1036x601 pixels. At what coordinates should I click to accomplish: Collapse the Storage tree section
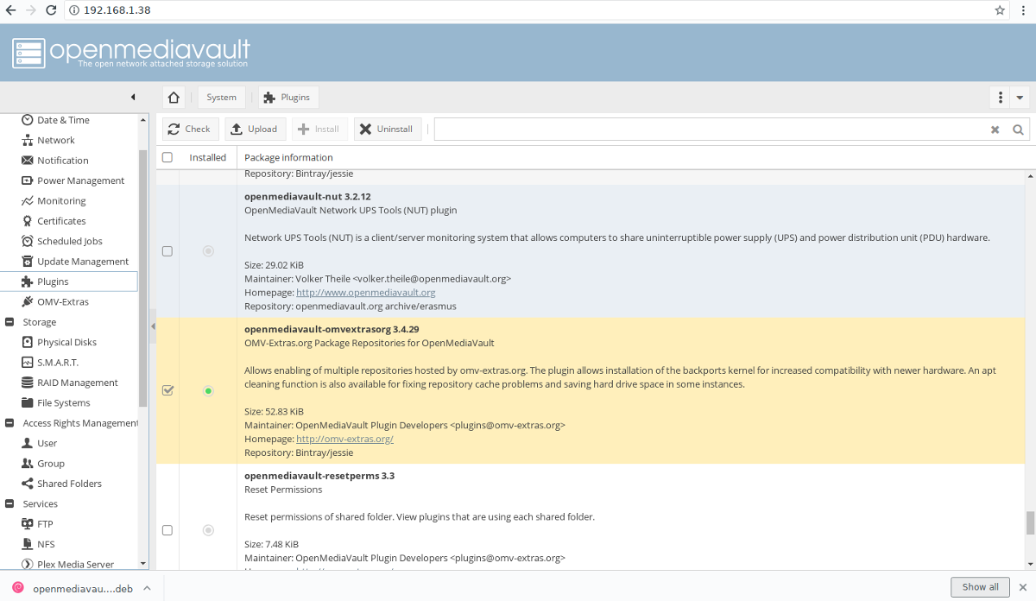pyautogui.click(x=9, y=322)
